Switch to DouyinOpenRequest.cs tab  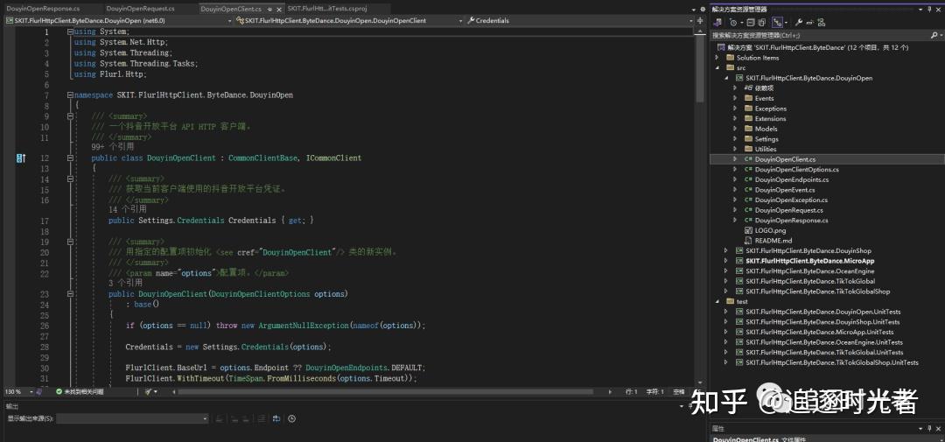pos(140,9)
